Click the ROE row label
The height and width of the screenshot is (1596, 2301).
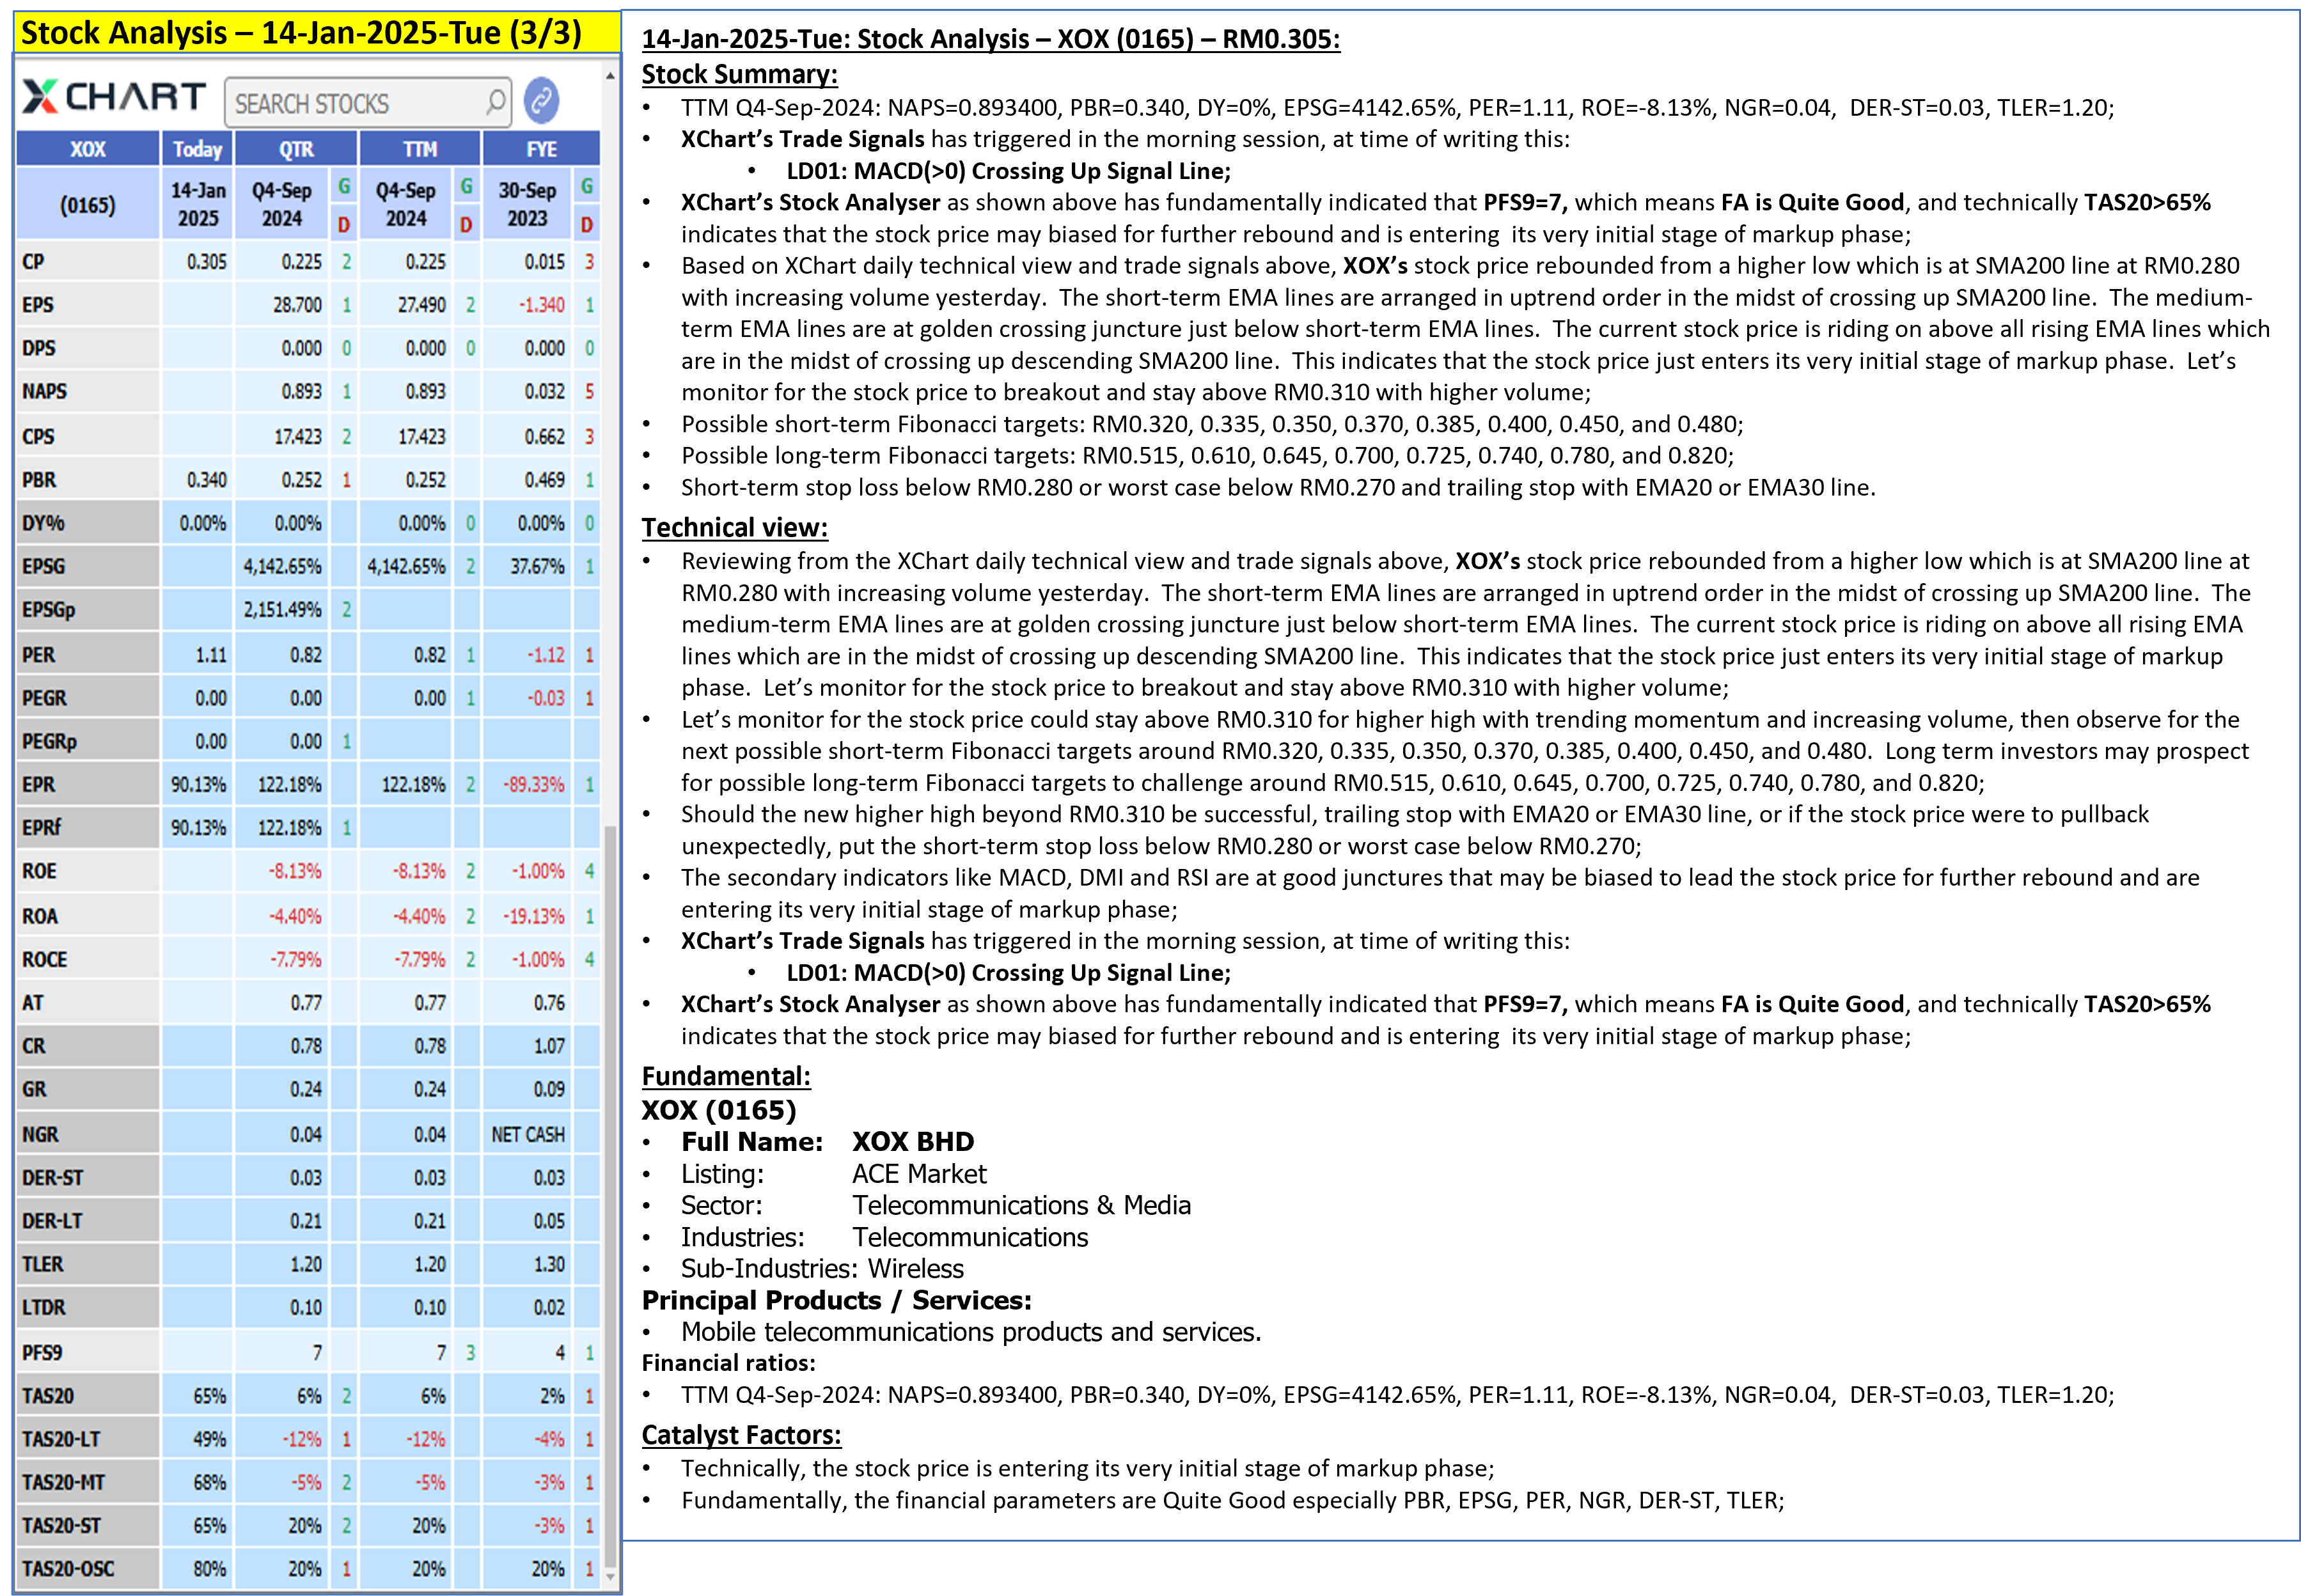pyautogui.click(x=39, y=871)
